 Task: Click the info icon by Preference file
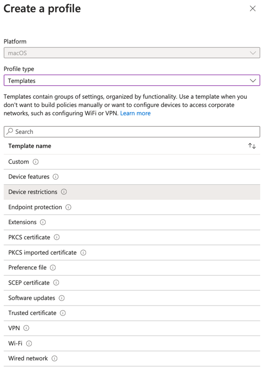click(x=53, y=268)
